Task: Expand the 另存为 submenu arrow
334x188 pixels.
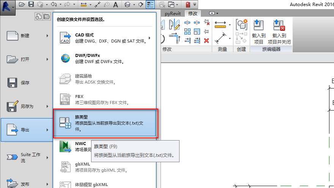Action: 47,106
